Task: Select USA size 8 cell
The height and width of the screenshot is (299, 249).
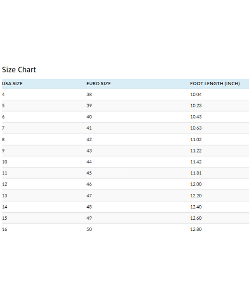Action: 3,140
